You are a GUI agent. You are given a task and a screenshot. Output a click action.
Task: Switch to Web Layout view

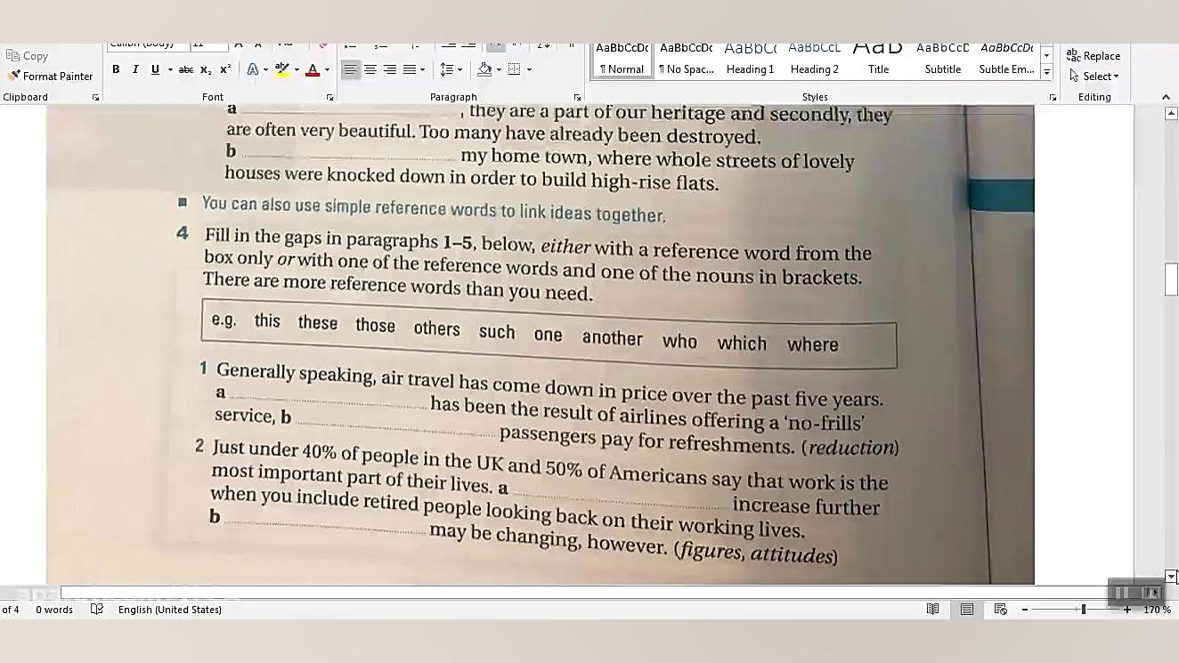pos(1000,610)
